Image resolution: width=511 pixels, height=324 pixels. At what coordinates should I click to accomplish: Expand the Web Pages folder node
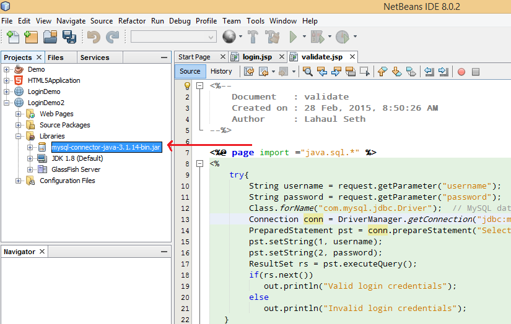click(18, 114)
